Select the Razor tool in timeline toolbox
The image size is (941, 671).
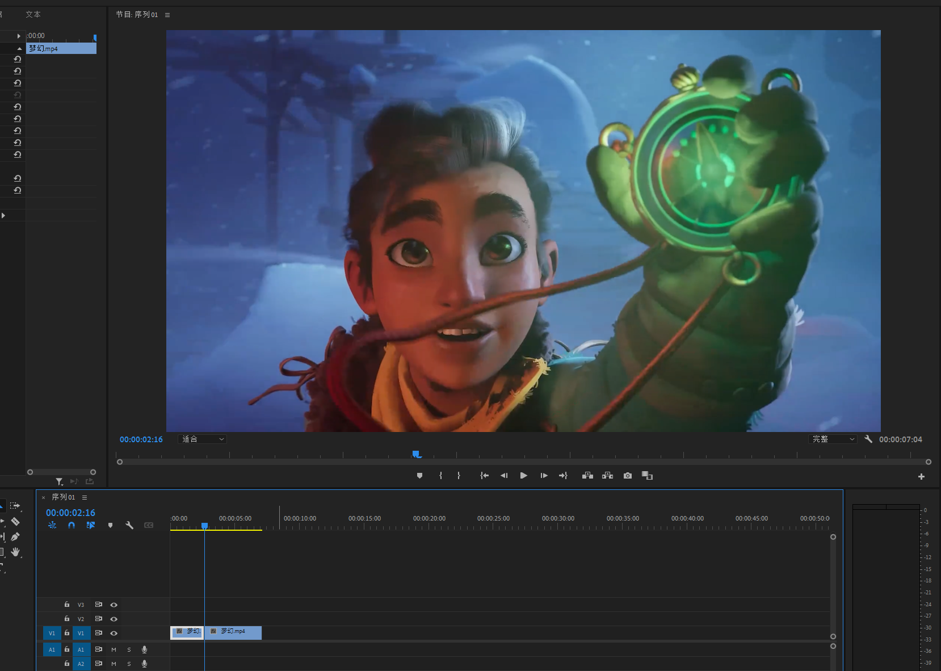point(15,521)
